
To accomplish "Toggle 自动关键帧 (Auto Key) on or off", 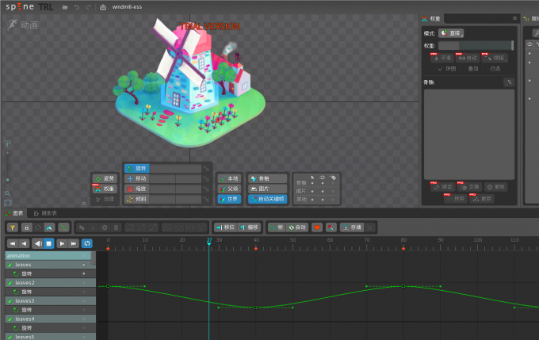I will tap(267, 199).
